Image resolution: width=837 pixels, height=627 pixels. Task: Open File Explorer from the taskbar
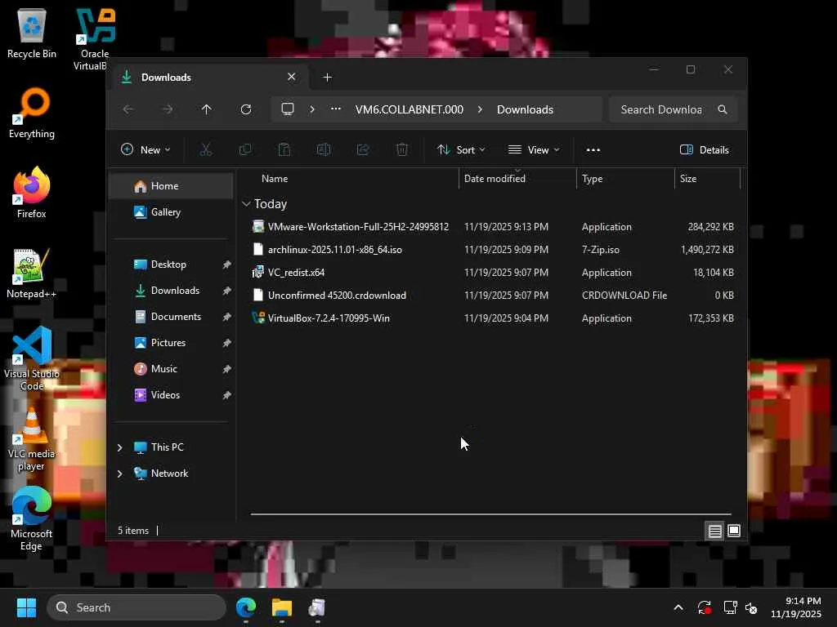[x=282, y=607]
